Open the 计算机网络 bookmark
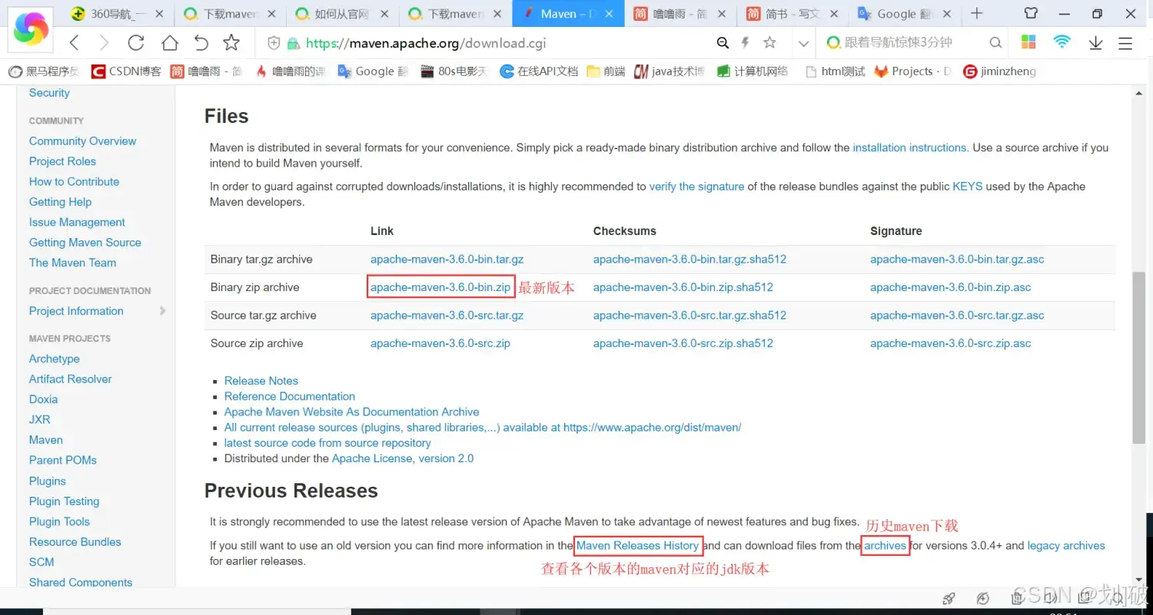1153x615 pixels. tap(753, 71)
